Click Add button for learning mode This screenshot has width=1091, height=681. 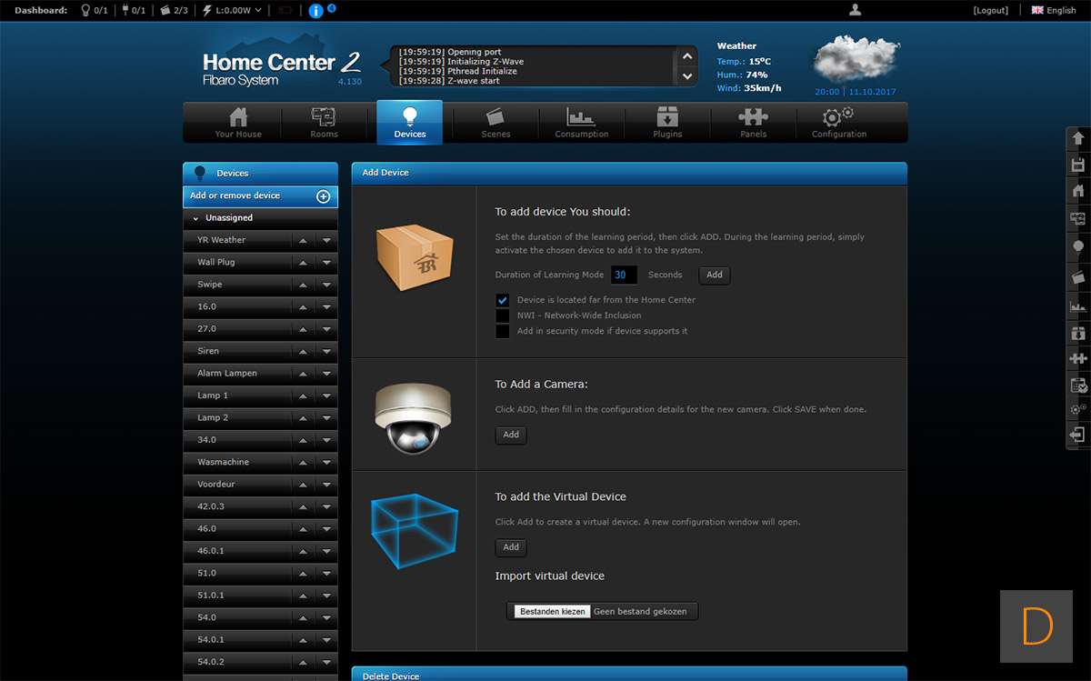(x=715, y=275)
